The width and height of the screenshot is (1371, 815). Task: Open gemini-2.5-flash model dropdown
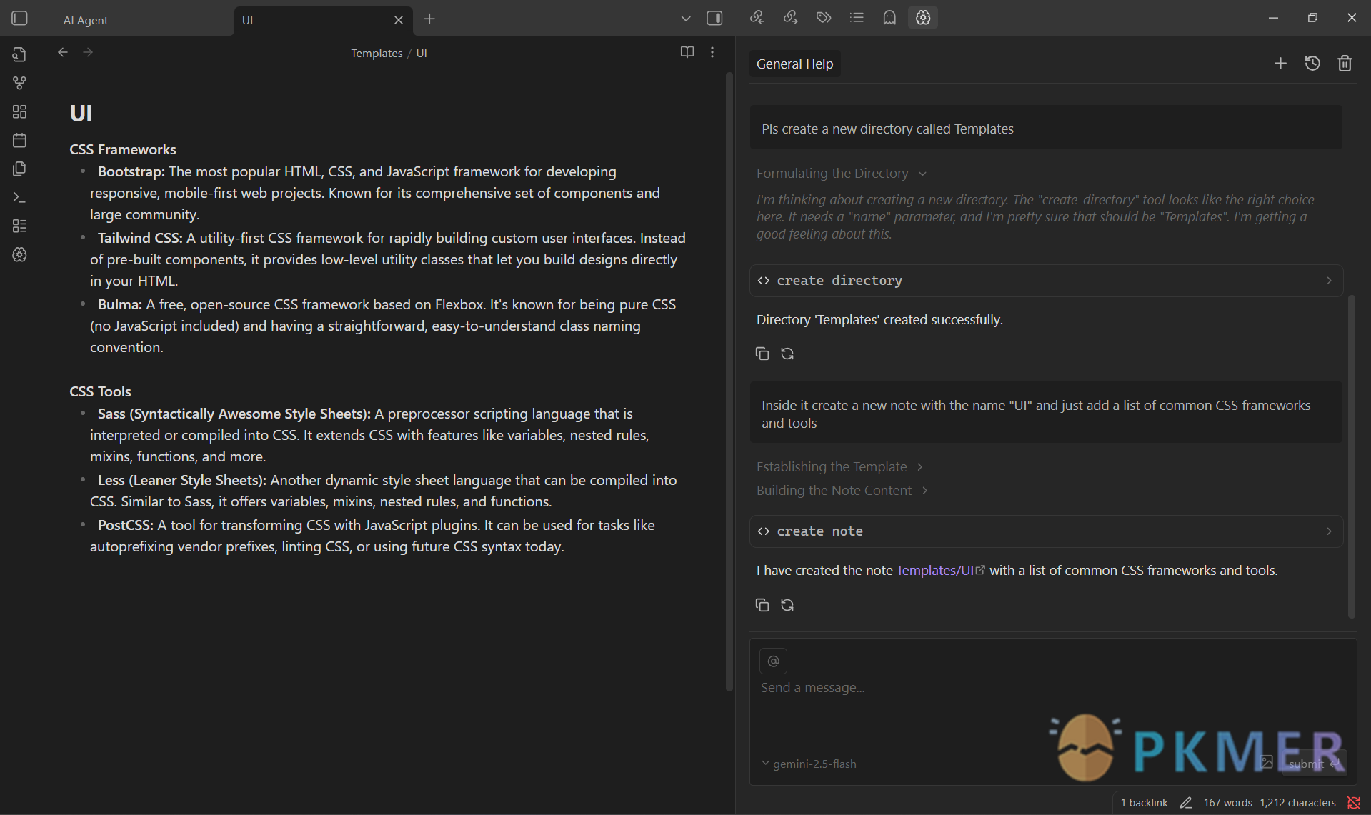pyautogui.click(x=809, y=764)
